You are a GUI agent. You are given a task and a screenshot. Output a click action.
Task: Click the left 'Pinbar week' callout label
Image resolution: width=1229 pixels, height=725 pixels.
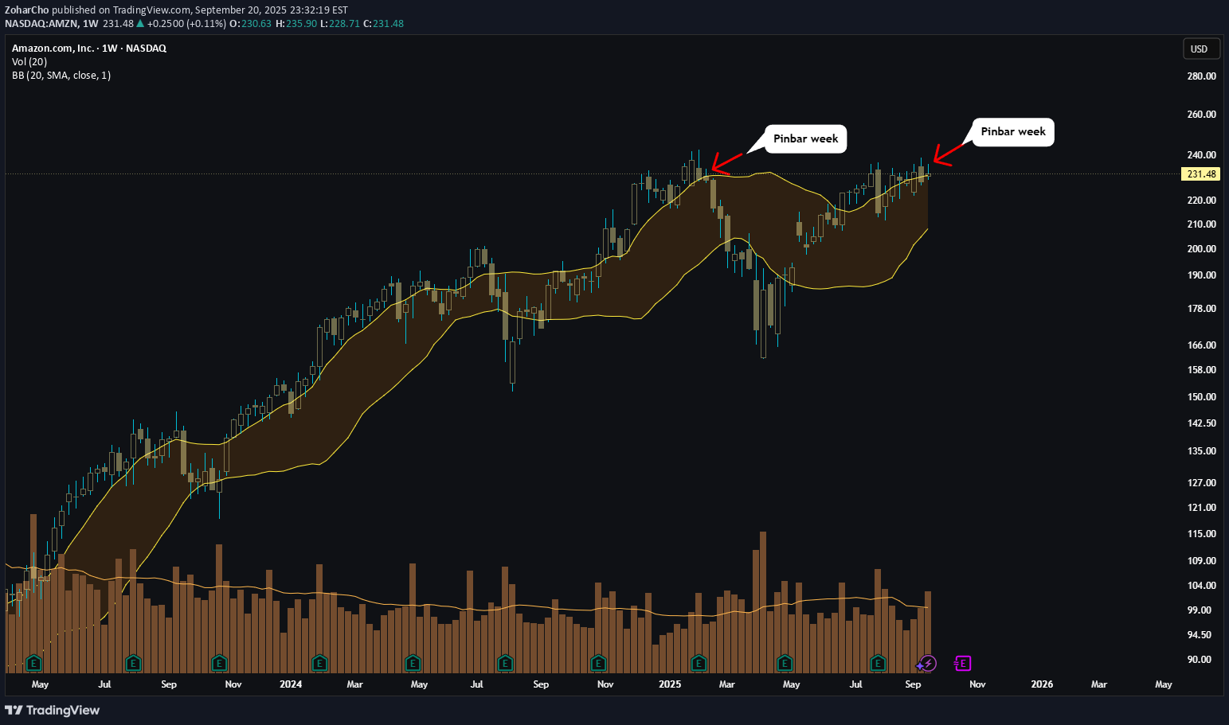[x=805, y=138]
